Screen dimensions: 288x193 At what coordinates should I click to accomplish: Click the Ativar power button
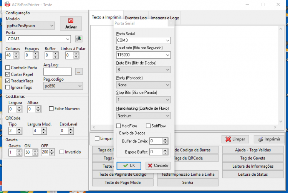[x=71, y=23]
